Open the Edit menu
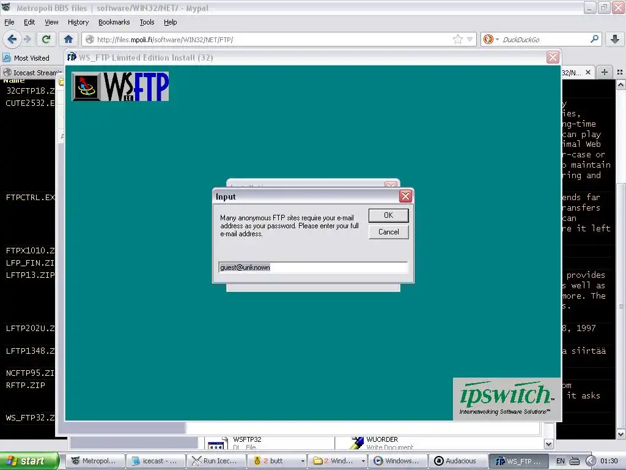The height and width of the screenshot is (470, 626). point(29,22)
